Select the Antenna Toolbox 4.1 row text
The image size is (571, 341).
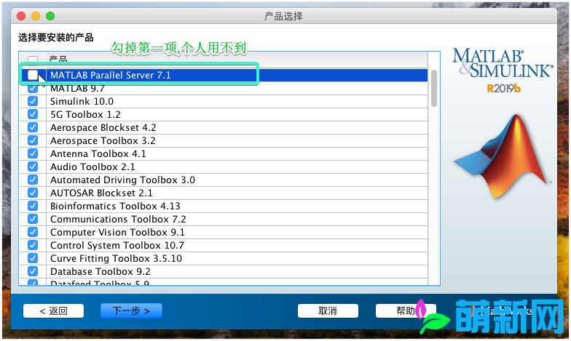coord(98,154)
